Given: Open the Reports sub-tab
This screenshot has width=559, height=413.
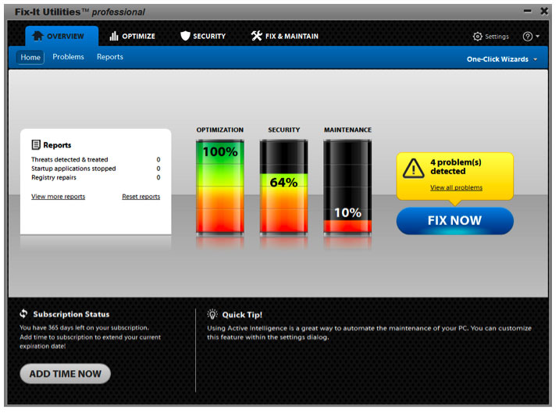Looking at the screenshot, I should click(110, 57).
